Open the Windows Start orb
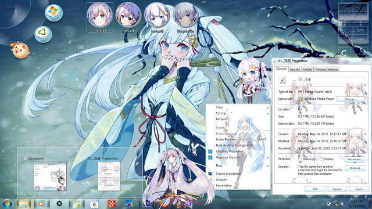 coord(8,204)
